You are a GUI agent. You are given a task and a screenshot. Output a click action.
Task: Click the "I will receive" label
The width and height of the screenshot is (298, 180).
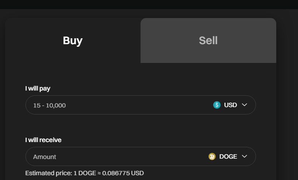coord(44,140)
